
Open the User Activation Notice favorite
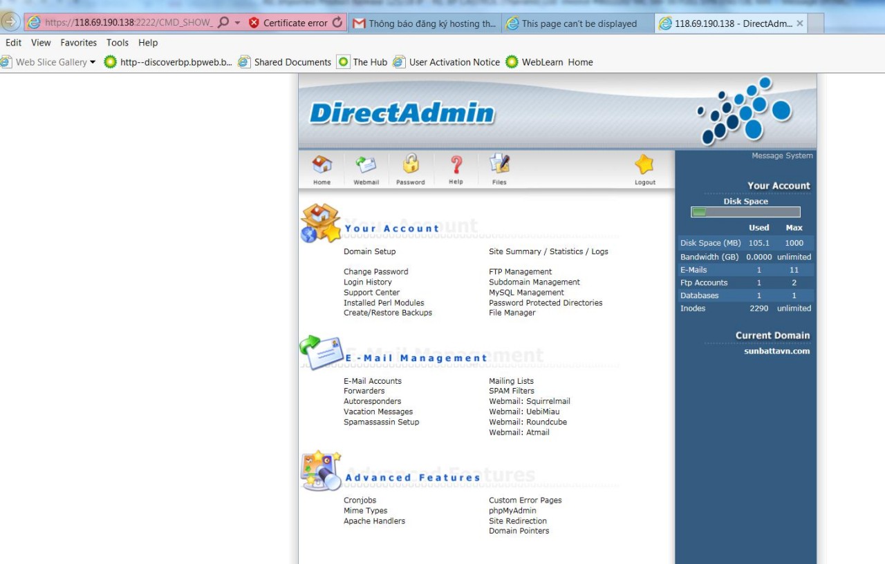(447, 62)
